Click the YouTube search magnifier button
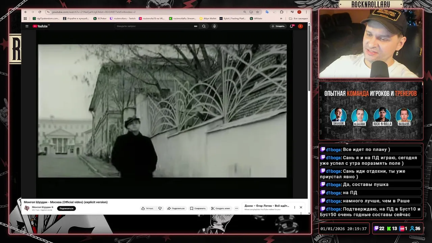This screenshot has height=243, width=432. 204,26
